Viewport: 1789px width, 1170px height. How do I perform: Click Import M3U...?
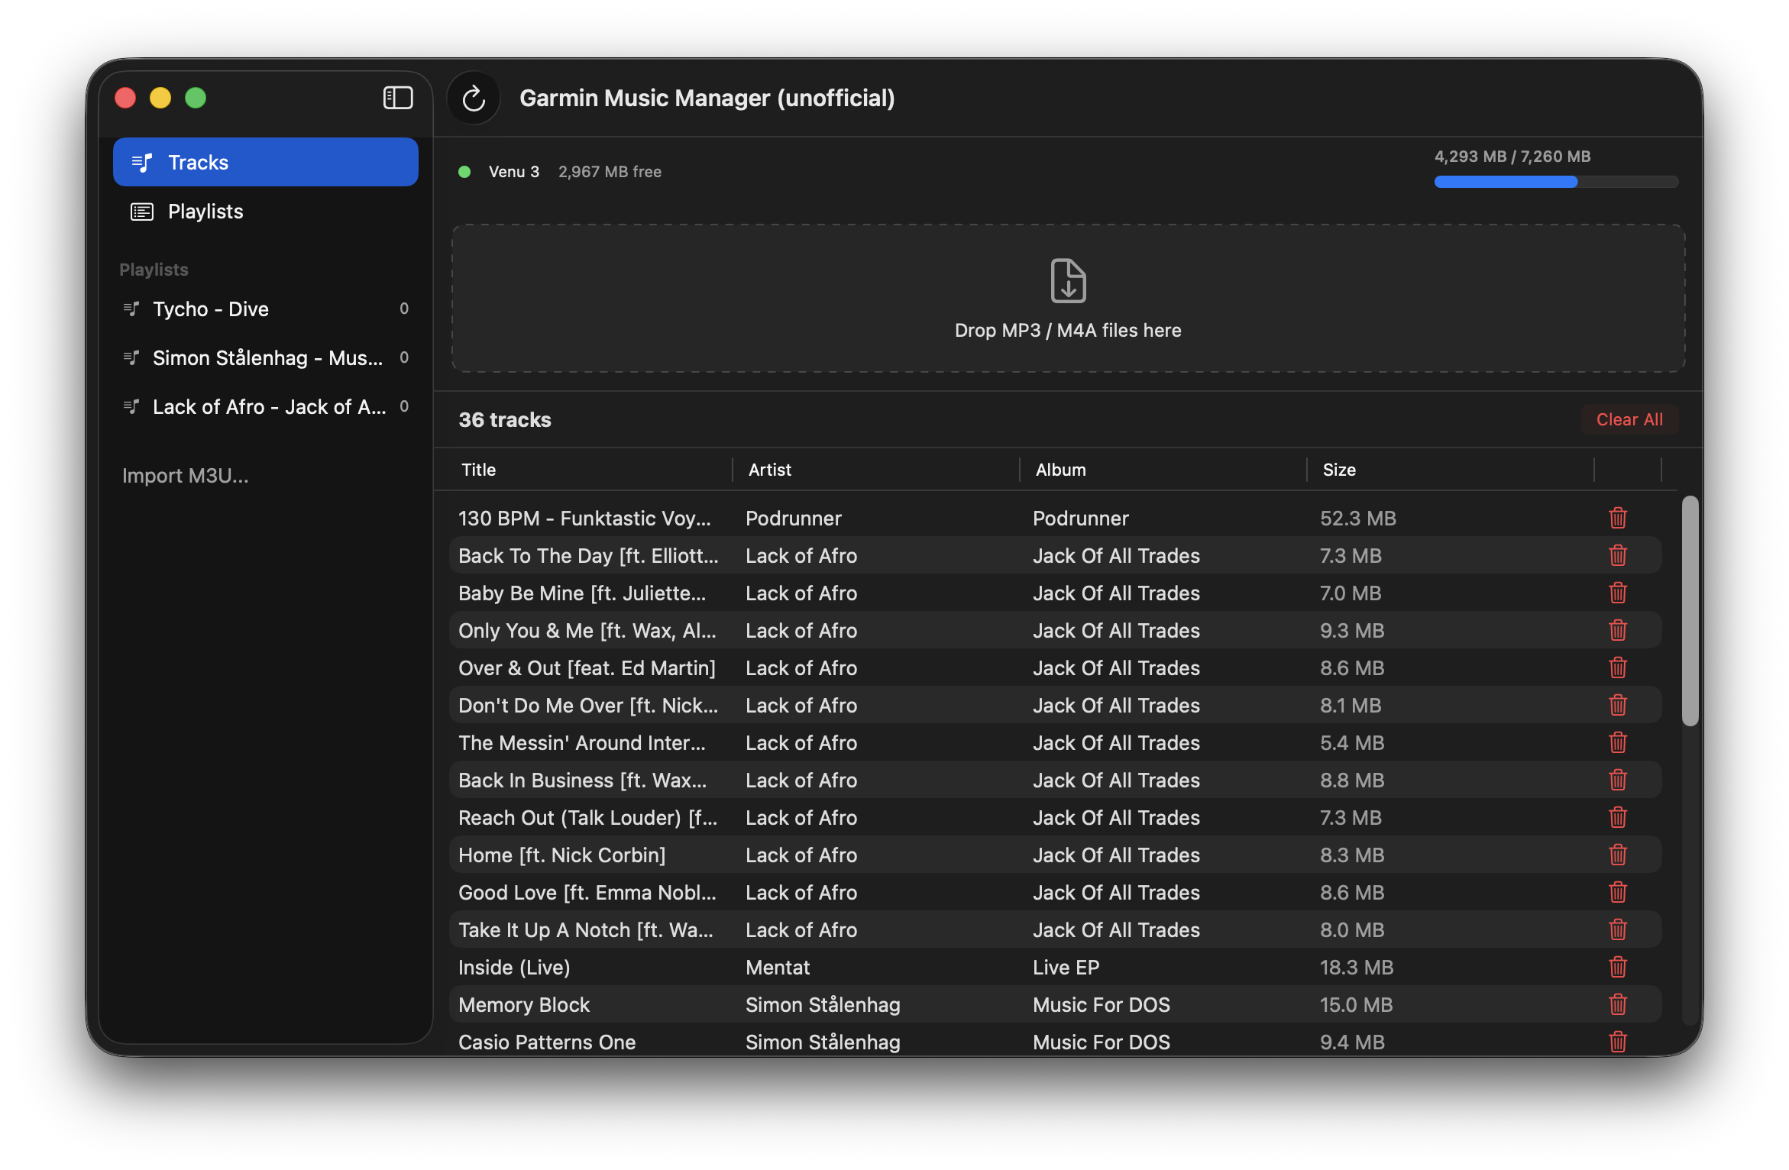[x=185, y=475]
